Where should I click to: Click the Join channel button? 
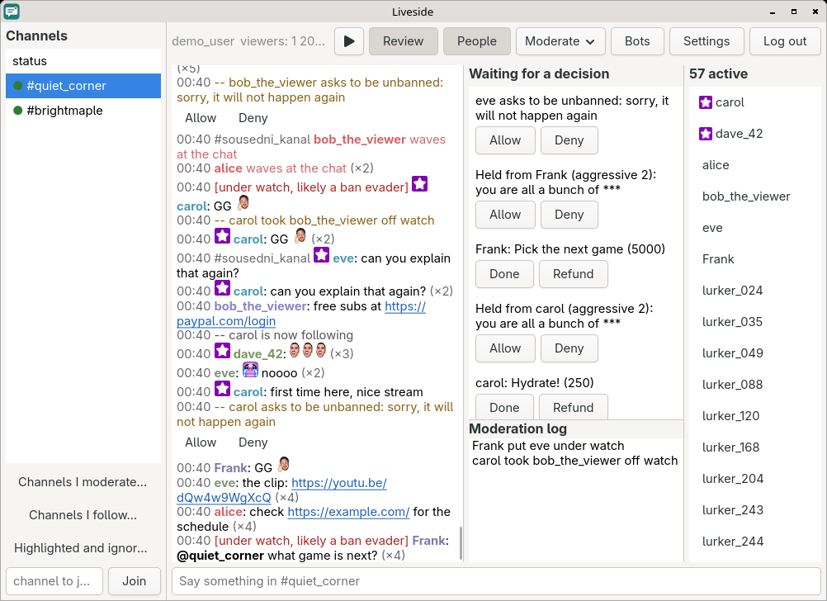click(x=134, y=581)
